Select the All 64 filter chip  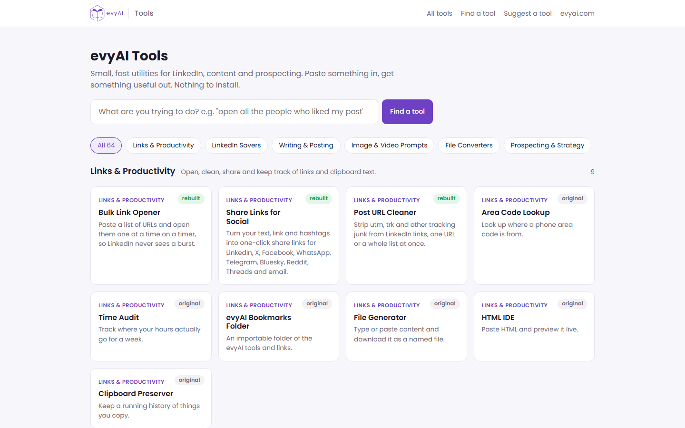pos(106,146)
